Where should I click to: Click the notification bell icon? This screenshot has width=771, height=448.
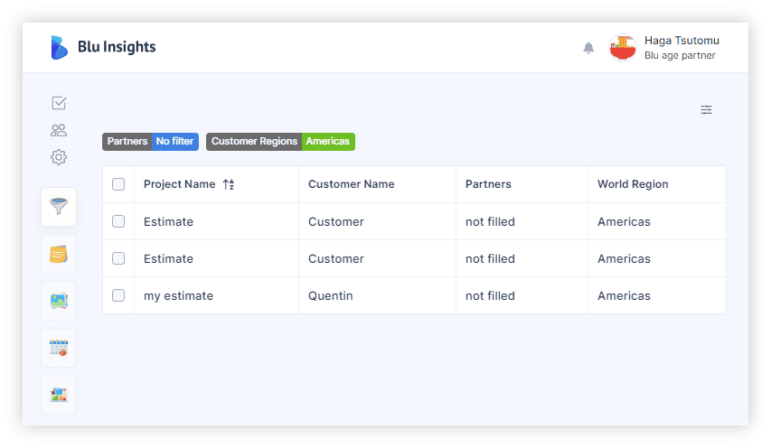(x=588, y=48)
